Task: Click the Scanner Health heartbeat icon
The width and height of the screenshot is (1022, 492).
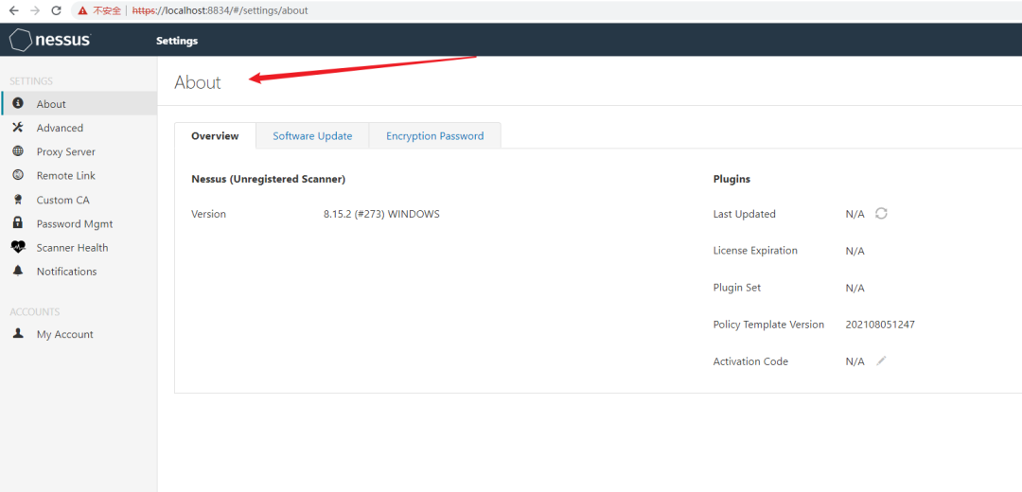Action: (x=18, y=247)
